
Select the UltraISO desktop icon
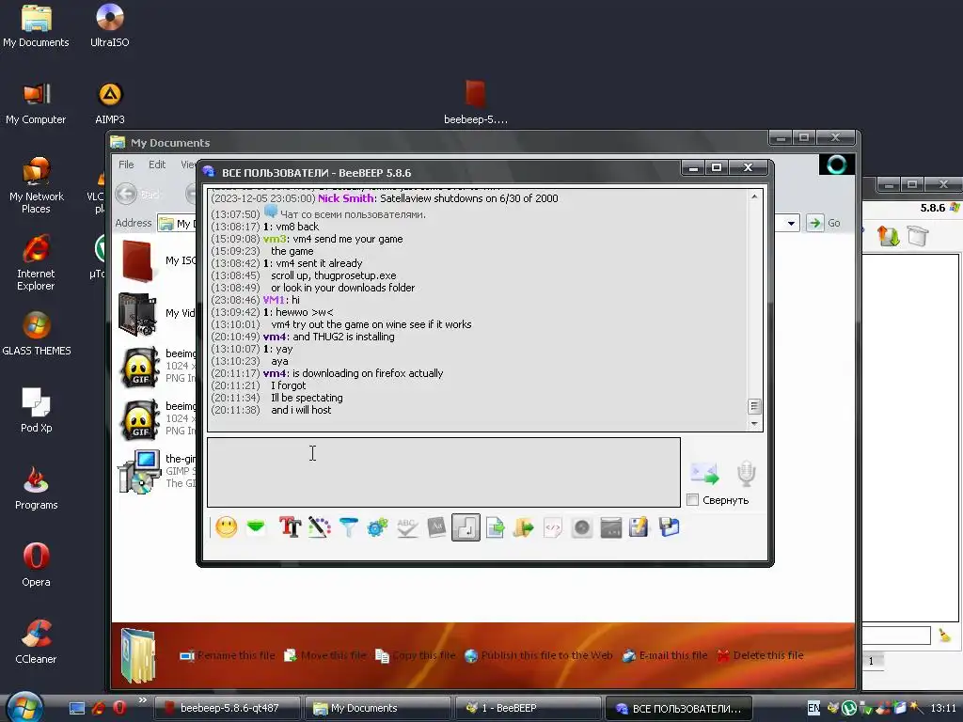click(110, 25)
